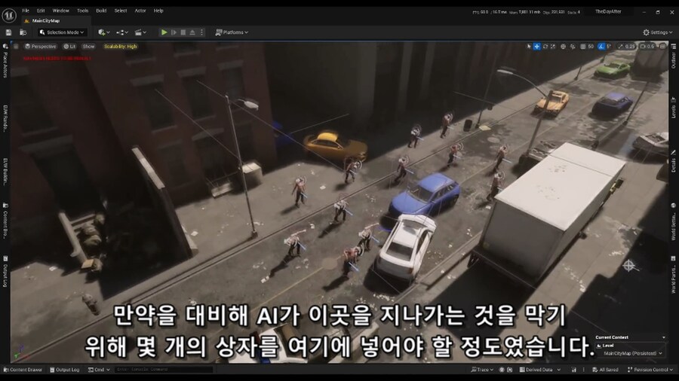Click the Skip frame button
Image resolution: width=679 pixels, height=381 pixels.
[x=174, y=32]
